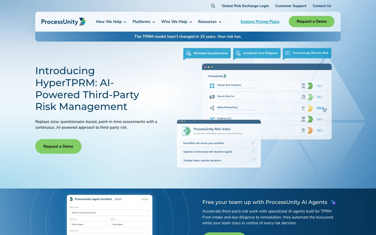Click the Secure Data Inc flag icon

(x=212, y=97)
